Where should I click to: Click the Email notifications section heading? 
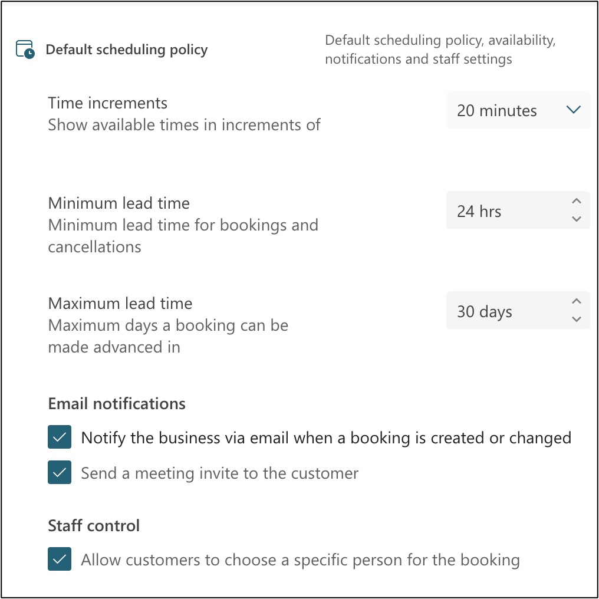(117, 404)
